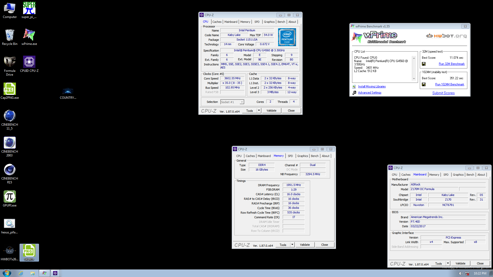Open Windows Explorer folder taskbar icon
This screenshot has height=277, width=493.
coord(33,273)
